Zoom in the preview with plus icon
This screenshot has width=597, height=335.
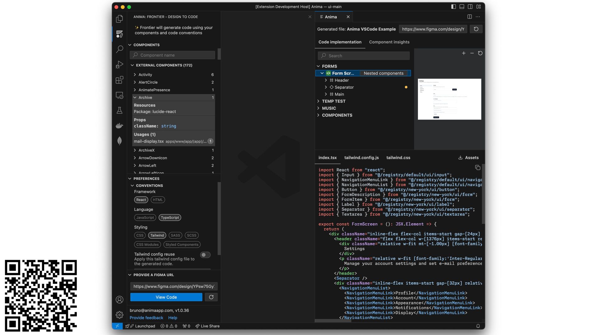click(x=464, y=53)
